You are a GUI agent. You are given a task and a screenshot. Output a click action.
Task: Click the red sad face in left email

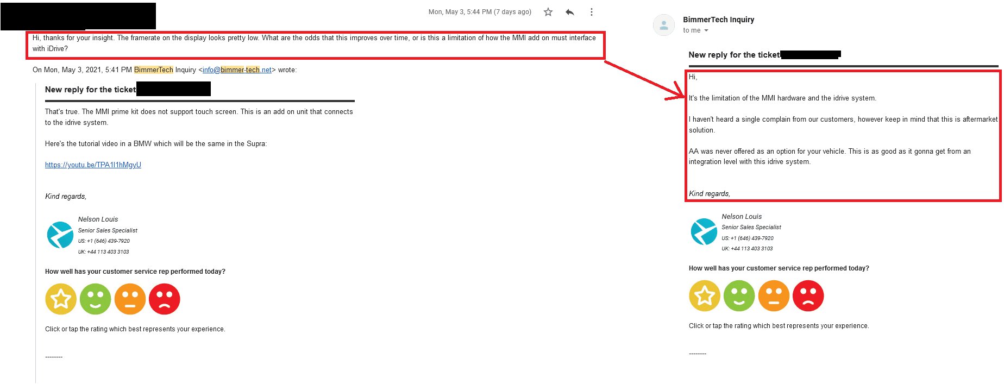tap(165, 299)
